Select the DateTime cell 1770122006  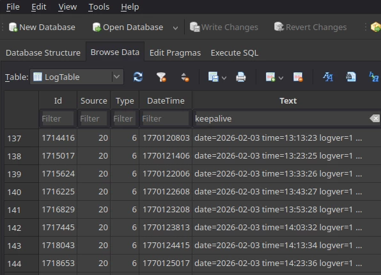[x=166, y=174]
